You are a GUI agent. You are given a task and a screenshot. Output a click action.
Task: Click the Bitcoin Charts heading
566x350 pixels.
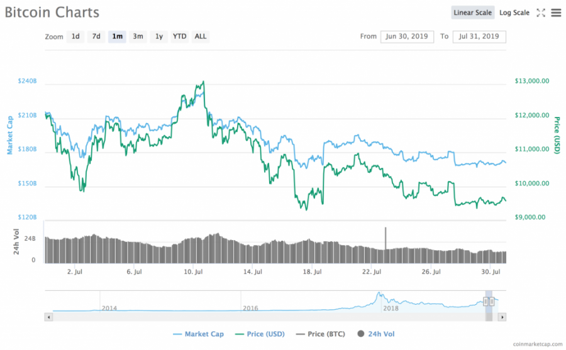point(52,13)
